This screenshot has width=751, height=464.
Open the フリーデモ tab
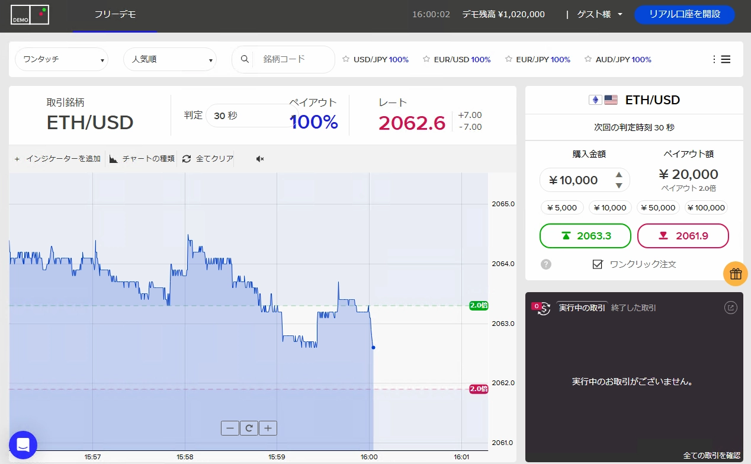[115, 14]
